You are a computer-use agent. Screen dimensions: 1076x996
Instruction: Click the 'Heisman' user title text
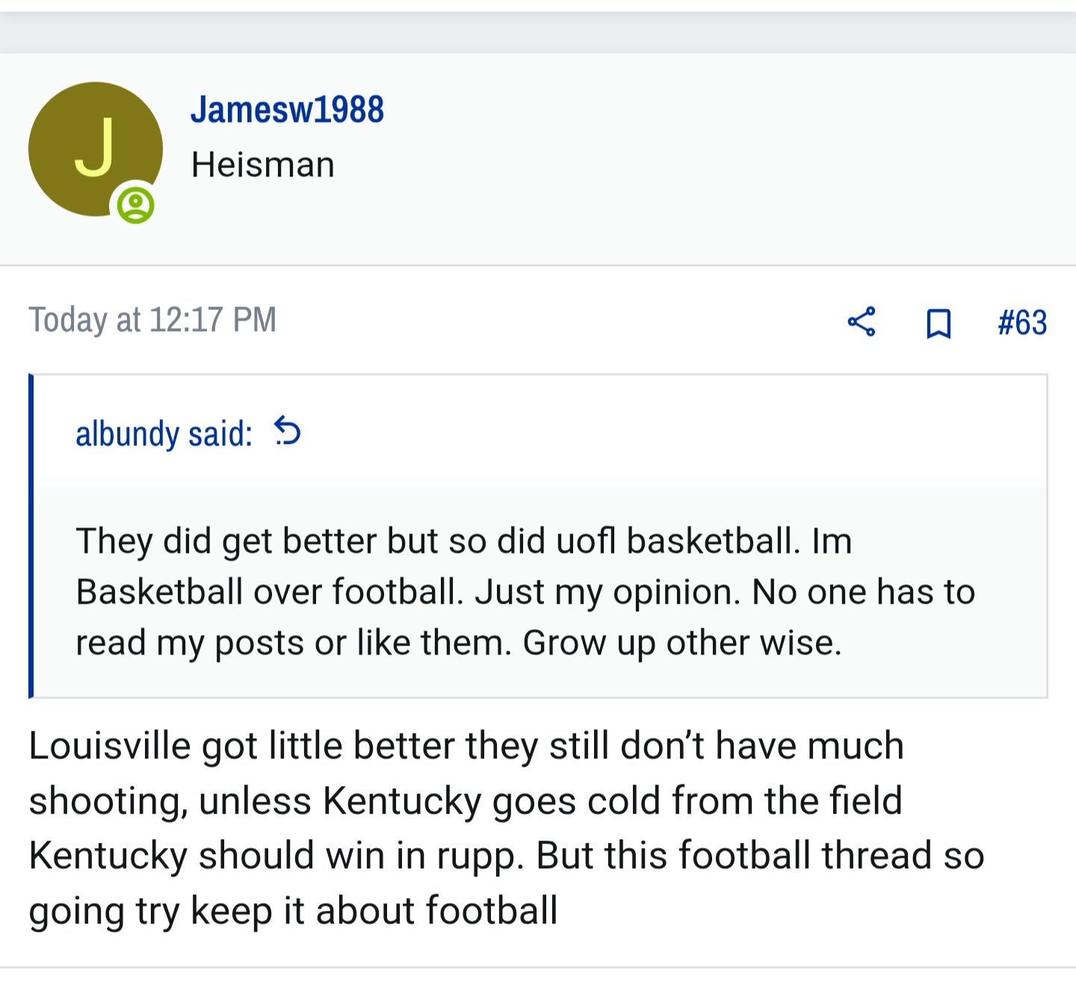263,164
